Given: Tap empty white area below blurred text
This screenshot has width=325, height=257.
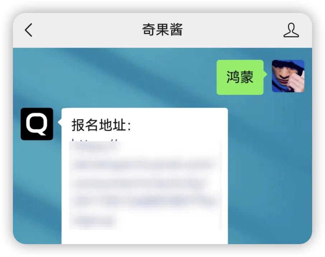Looking at the screenshot, I should tap(145, 237).
